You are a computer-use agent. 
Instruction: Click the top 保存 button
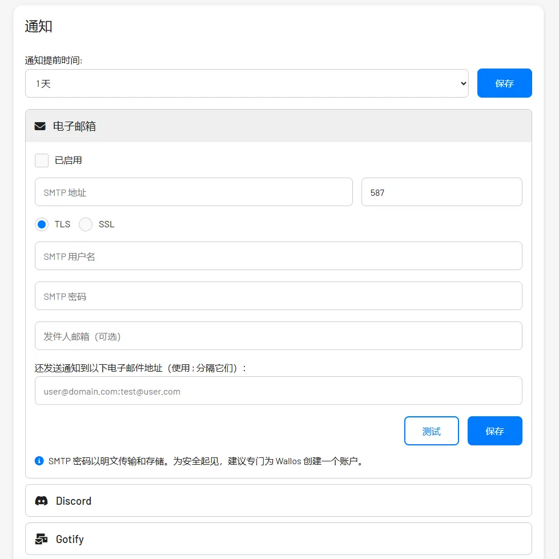coord(504,83)
